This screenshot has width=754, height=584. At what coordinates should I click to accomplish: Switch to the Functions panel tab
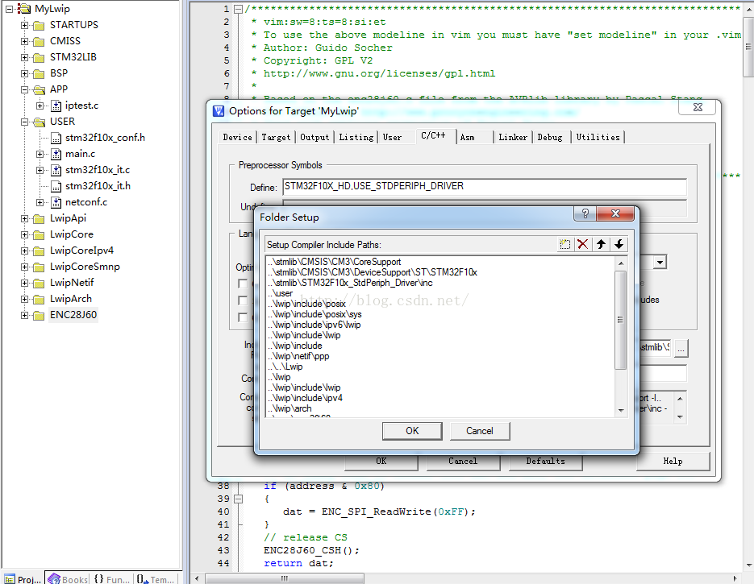(x=111, y=578)
